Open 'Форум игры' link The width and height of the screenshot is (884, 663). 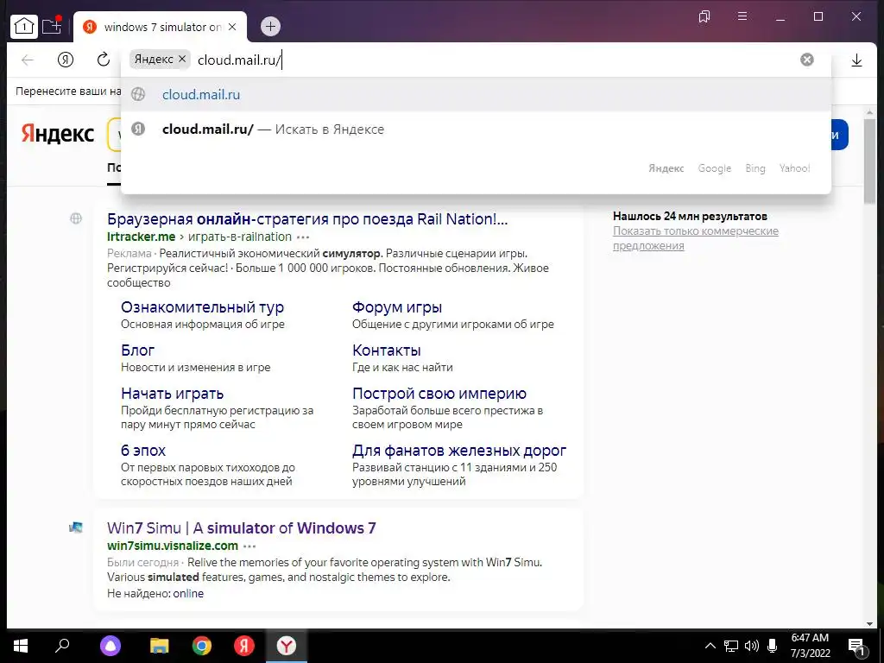[x=397, y=307]
